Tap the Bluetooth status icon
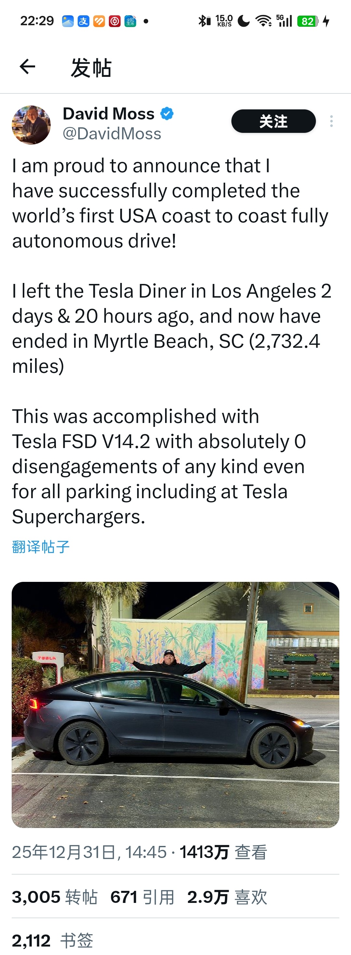The width and height of the screenshot is (351, 955). pos(204,21)
